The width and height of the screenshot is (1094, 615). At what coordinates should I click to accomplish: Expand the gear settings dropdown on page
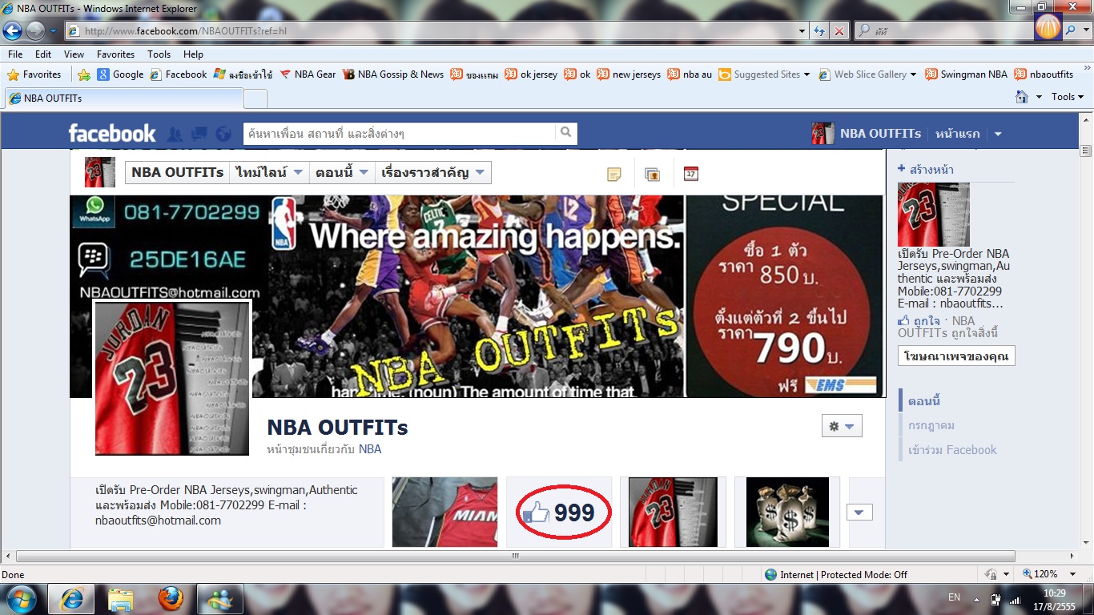841,426
